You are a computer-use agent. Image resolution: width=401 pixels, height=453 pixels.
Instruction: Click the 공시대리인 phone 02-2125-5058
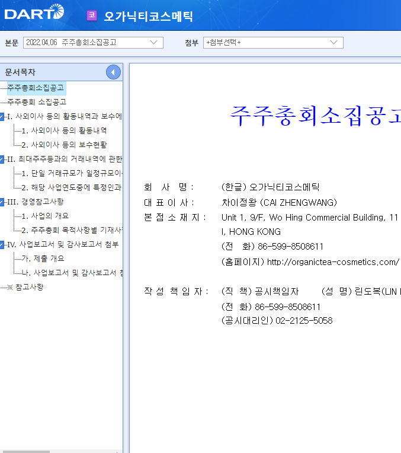click(x=304, y=321)
